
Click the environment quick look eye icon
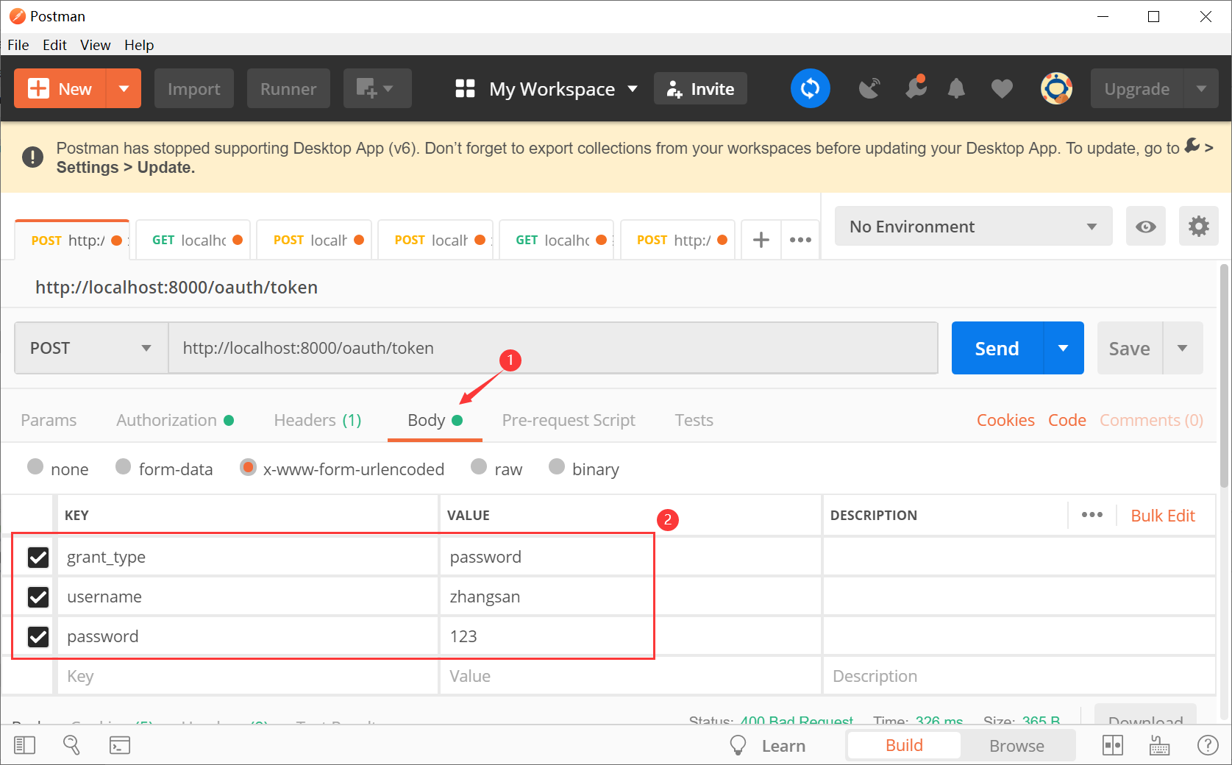tap(1145, 227)
